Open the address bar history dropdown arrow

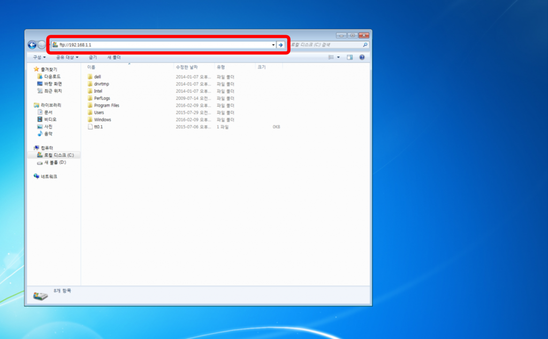click(x=273, y=45)
